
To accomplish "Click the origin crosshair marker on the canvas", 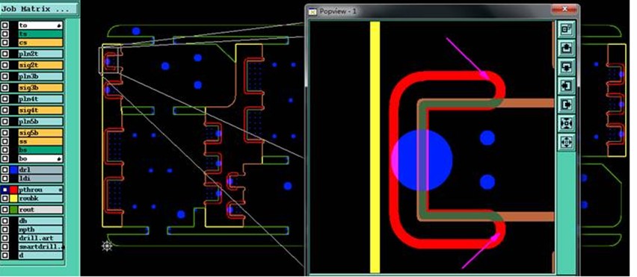I will (x=107, y=246).
